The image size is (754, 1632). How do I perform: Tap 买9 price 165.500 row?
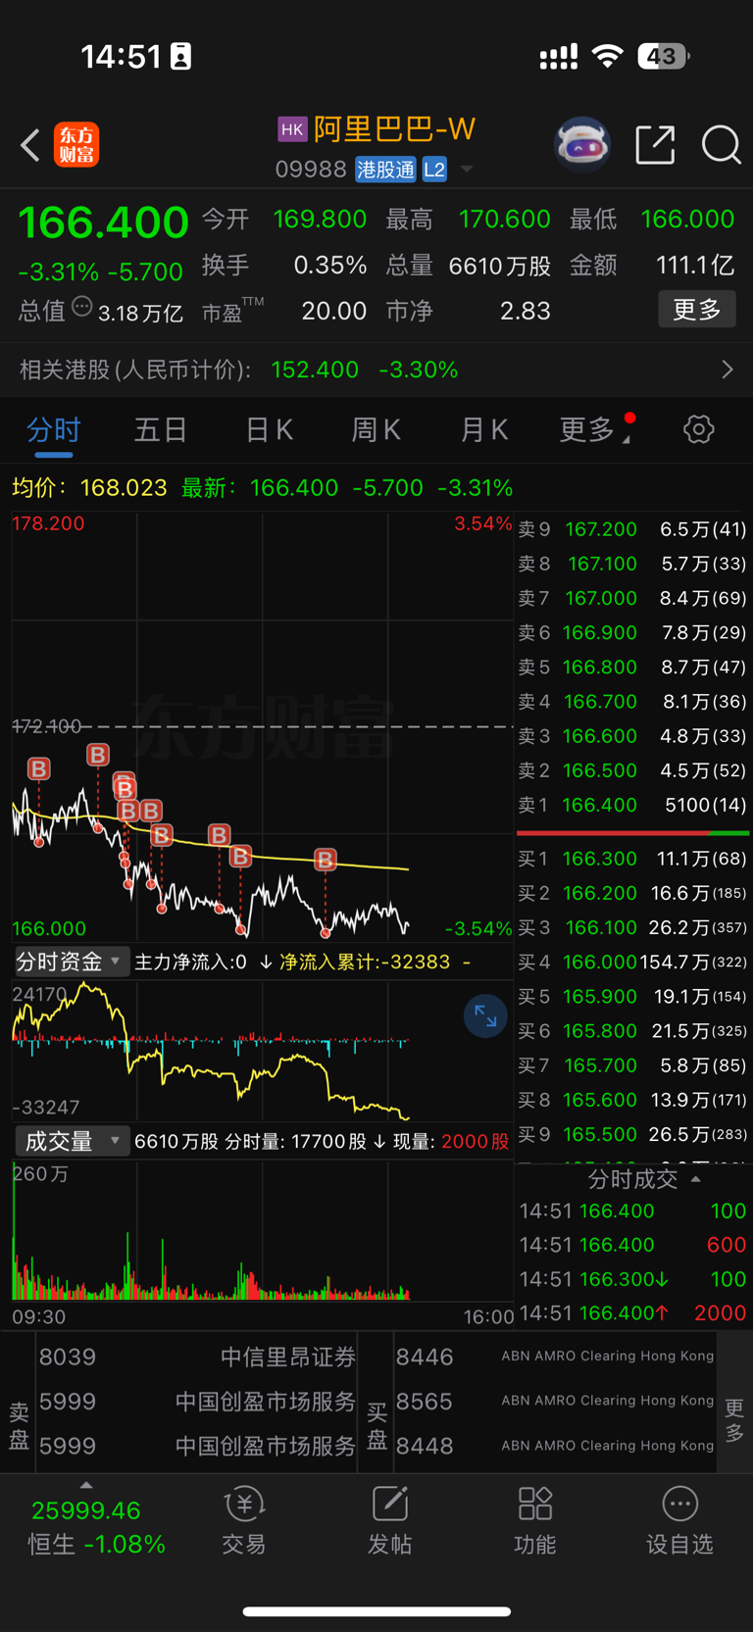tap(632, 1134)
